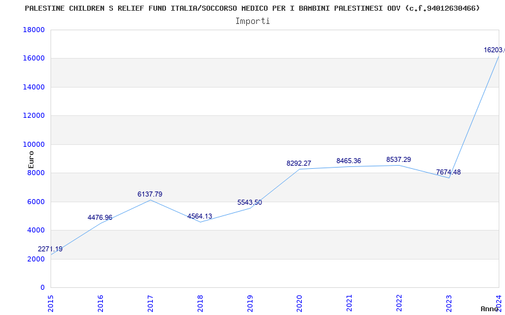Click the 'Importi' chart subtitle
Viewport: 505px width, 315px height.
(x=252, y=21)
